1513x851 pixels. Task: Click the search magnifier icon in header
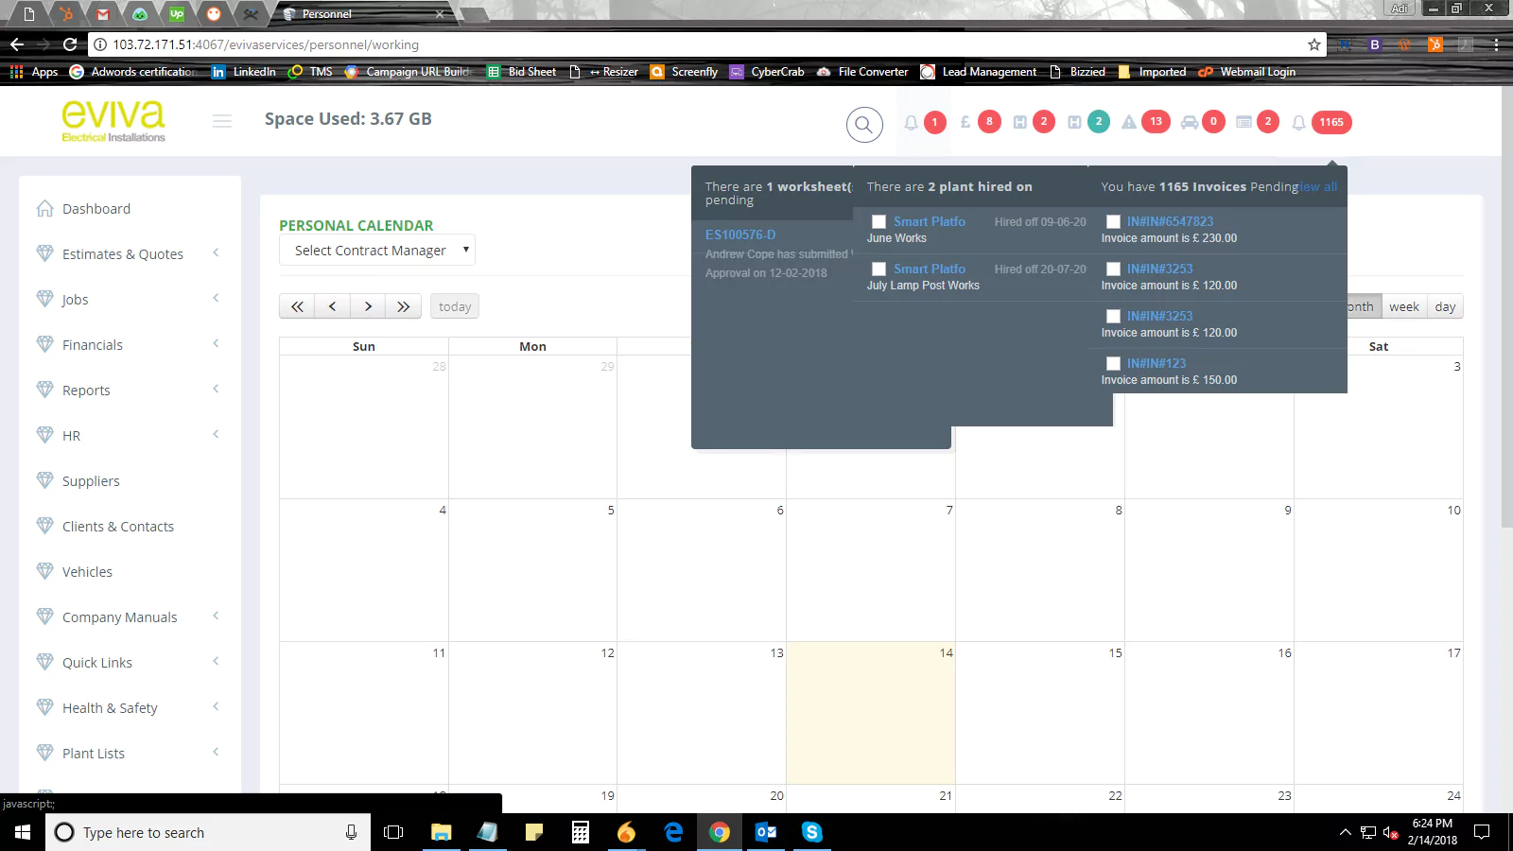[x=863, y=124]
